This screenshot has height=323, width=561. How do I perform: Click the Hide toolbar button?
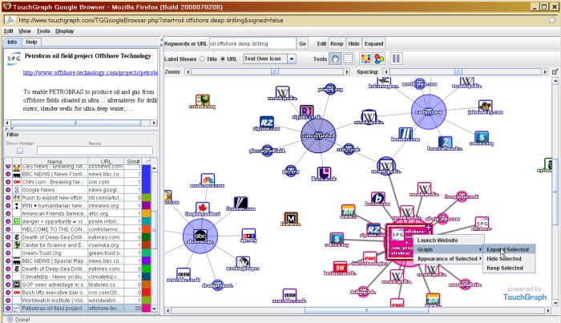(354, 43)
